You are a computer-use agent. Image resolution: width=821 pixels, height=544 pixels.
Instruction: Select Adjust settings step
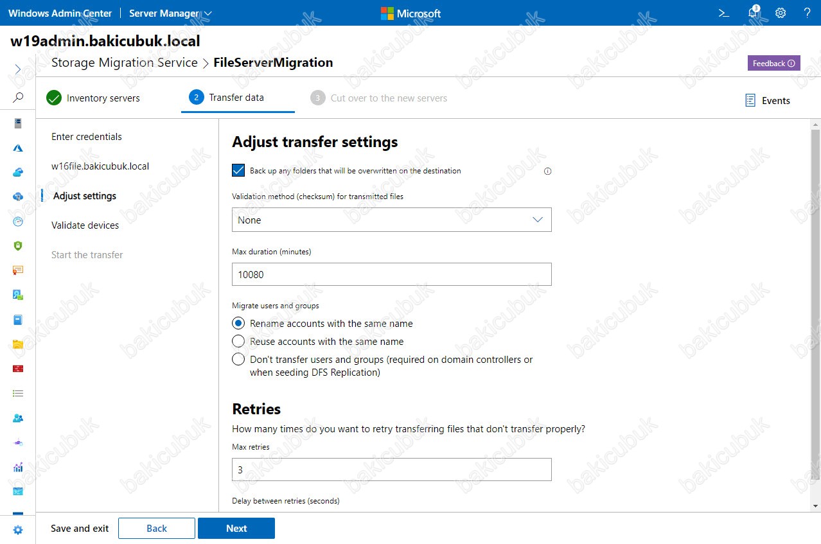tap(85, 196)
